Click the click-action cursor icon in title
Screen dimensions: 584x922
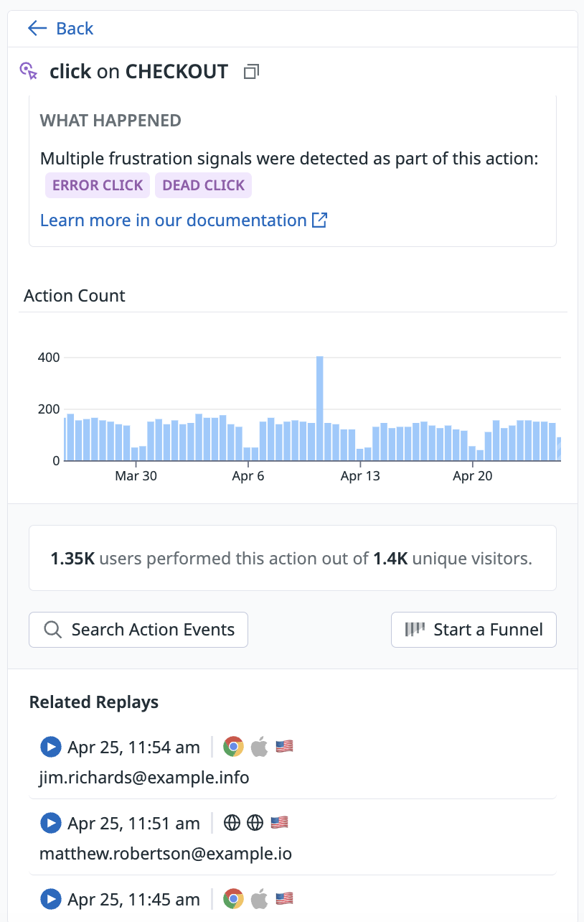pyautogui.click(x=28, y=71)
